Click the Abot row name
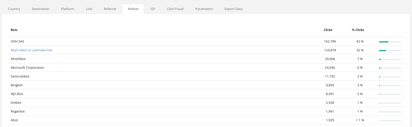This screenshot has height=127, width=412. (14, 120)
